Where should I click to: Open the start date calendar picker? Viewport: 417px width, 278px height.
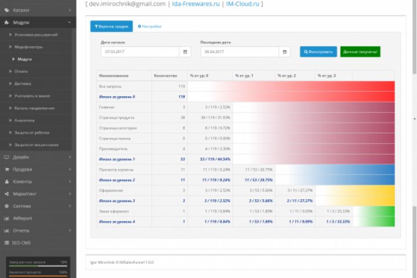point(185,52)
